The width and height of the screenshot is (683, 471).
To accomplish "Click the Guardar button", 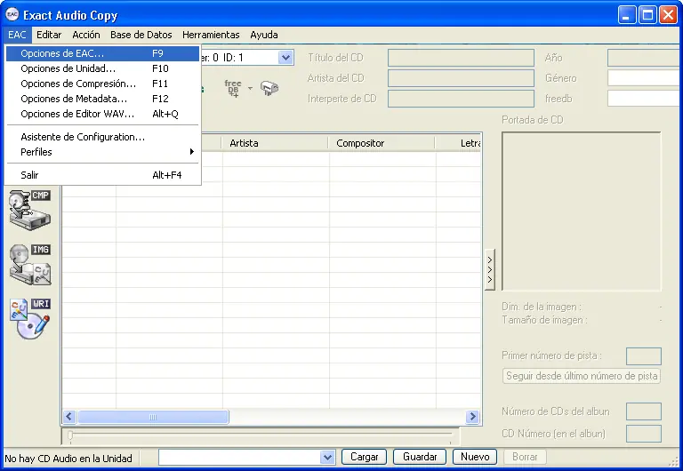I will click(420, 457).
